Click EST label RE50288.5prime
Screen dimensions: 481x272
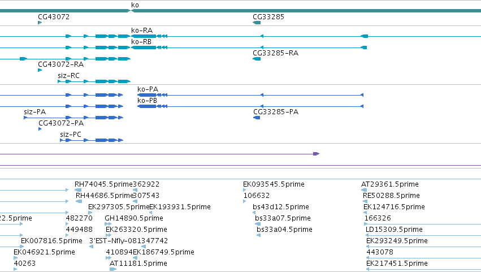(x=392, y=196)
